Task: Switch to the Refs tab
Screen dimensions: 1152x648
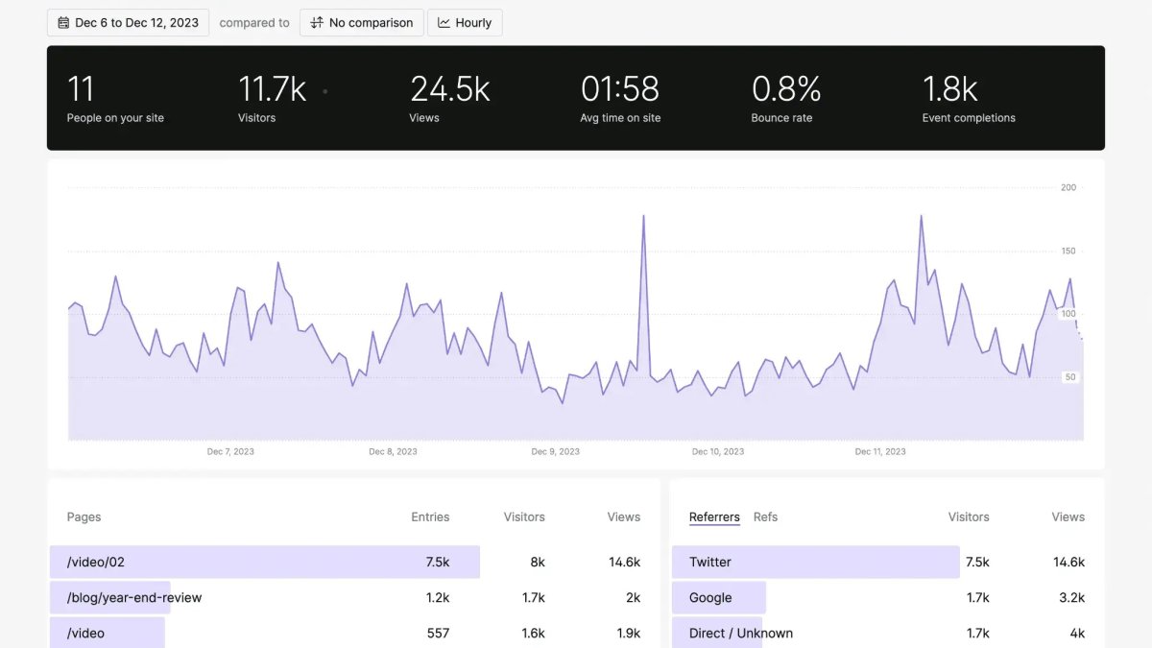Action: point(765,516)
